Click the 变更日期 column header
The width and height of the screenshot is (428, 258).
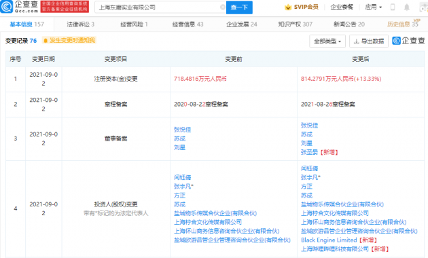pyautogui.click(x=43, y=59)
